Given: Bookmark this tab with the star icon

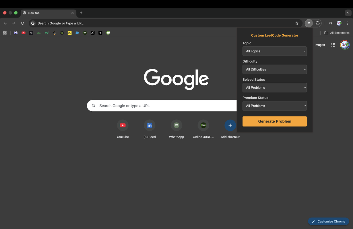Looking at the screenshot, I should coord(297,23).
